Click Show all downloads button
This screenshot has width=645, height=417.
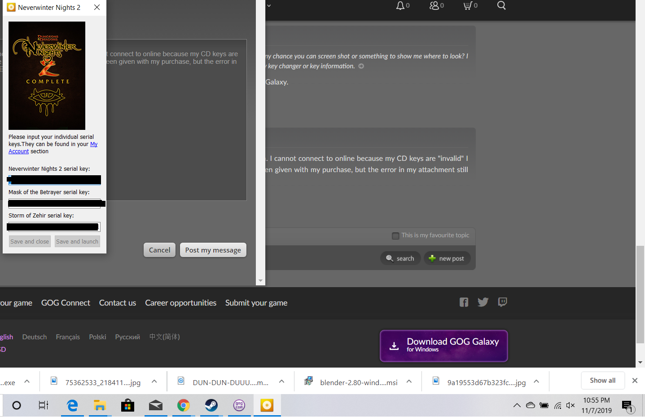coord(602,381)
